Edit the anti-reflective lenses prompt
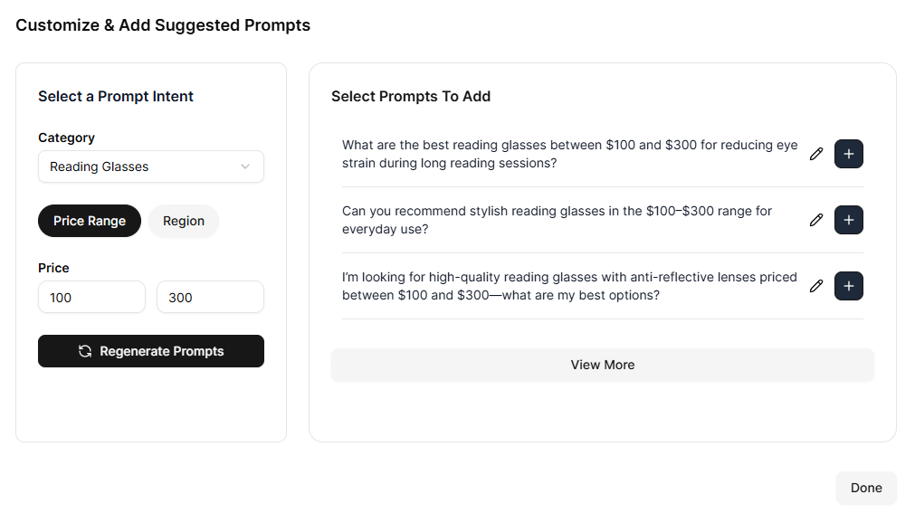 tap(816, 286)
